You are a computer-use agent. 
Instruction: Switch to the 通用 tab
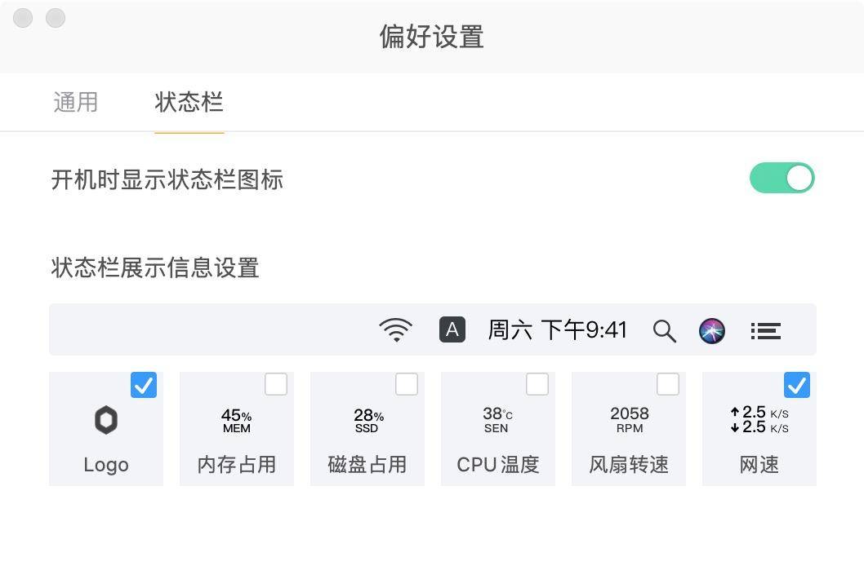(76, 102)
